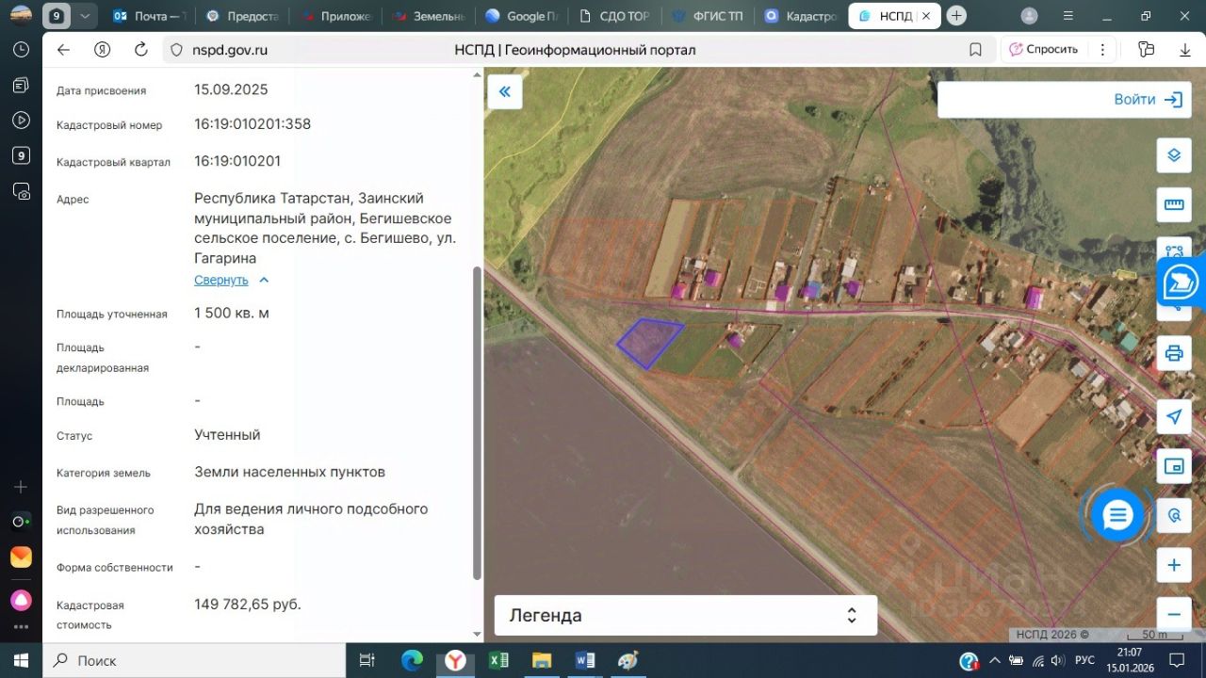The width and height of the screenshot is (1206, 678).
Task: Switch to the СДО ТОР tab
Action: pyautogui.click(x=615, y=16)
